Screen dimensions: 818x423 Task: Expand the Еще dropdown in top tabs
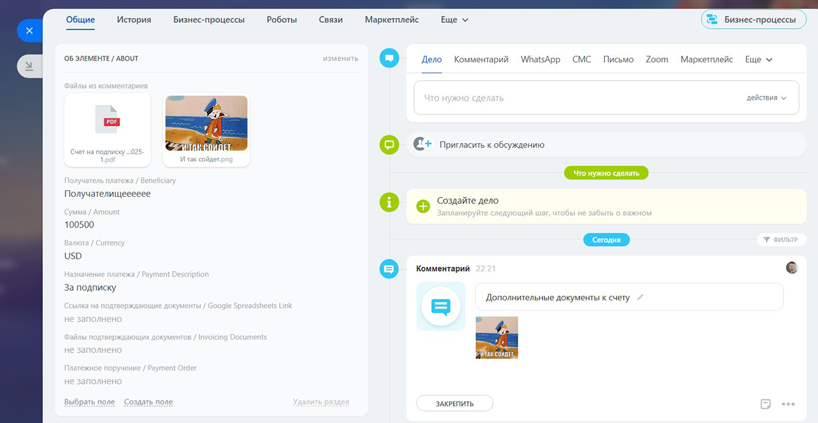click(454, 20)
